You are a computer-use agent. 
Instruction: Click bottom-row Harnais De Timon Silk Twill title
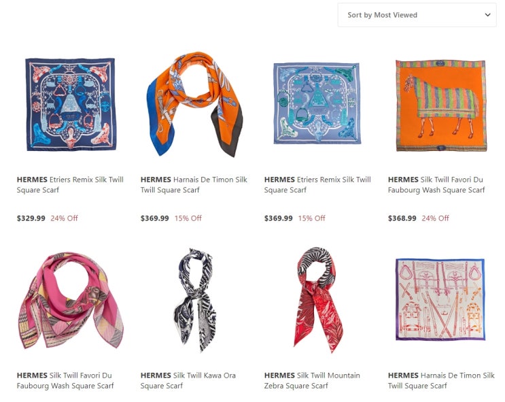441,380
